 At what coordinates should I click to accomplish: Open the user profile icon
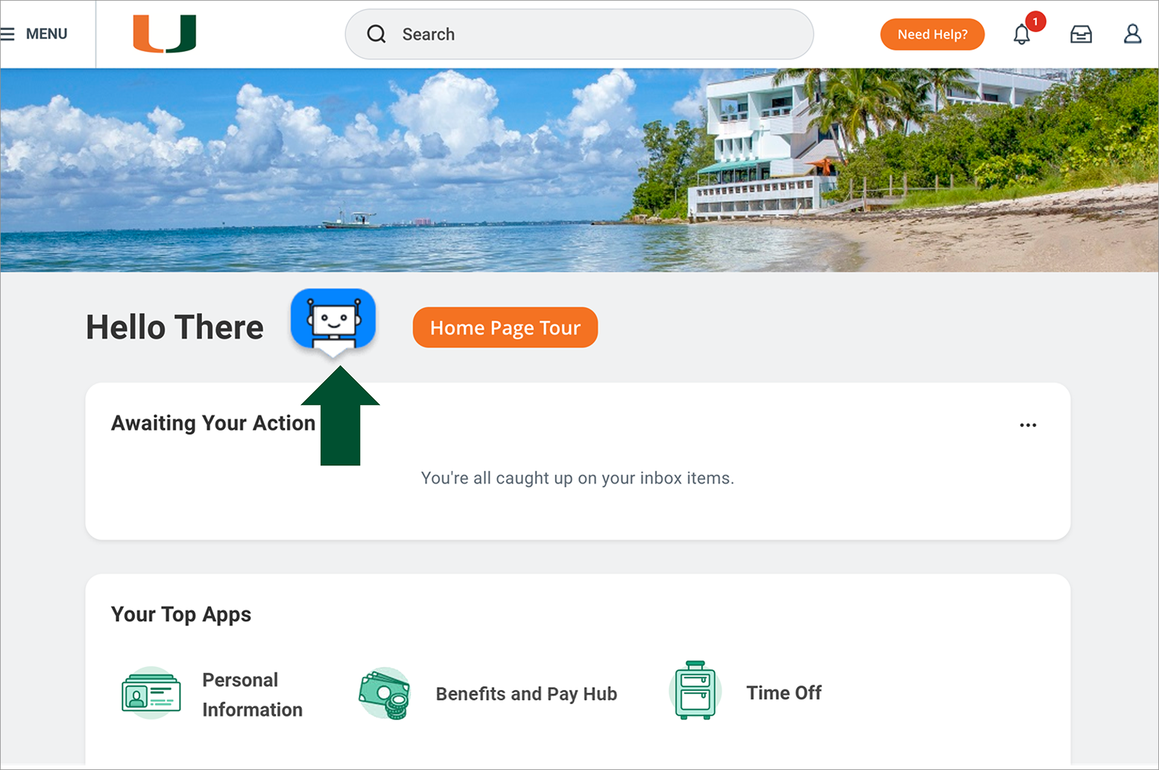[x=1132, y=34]
